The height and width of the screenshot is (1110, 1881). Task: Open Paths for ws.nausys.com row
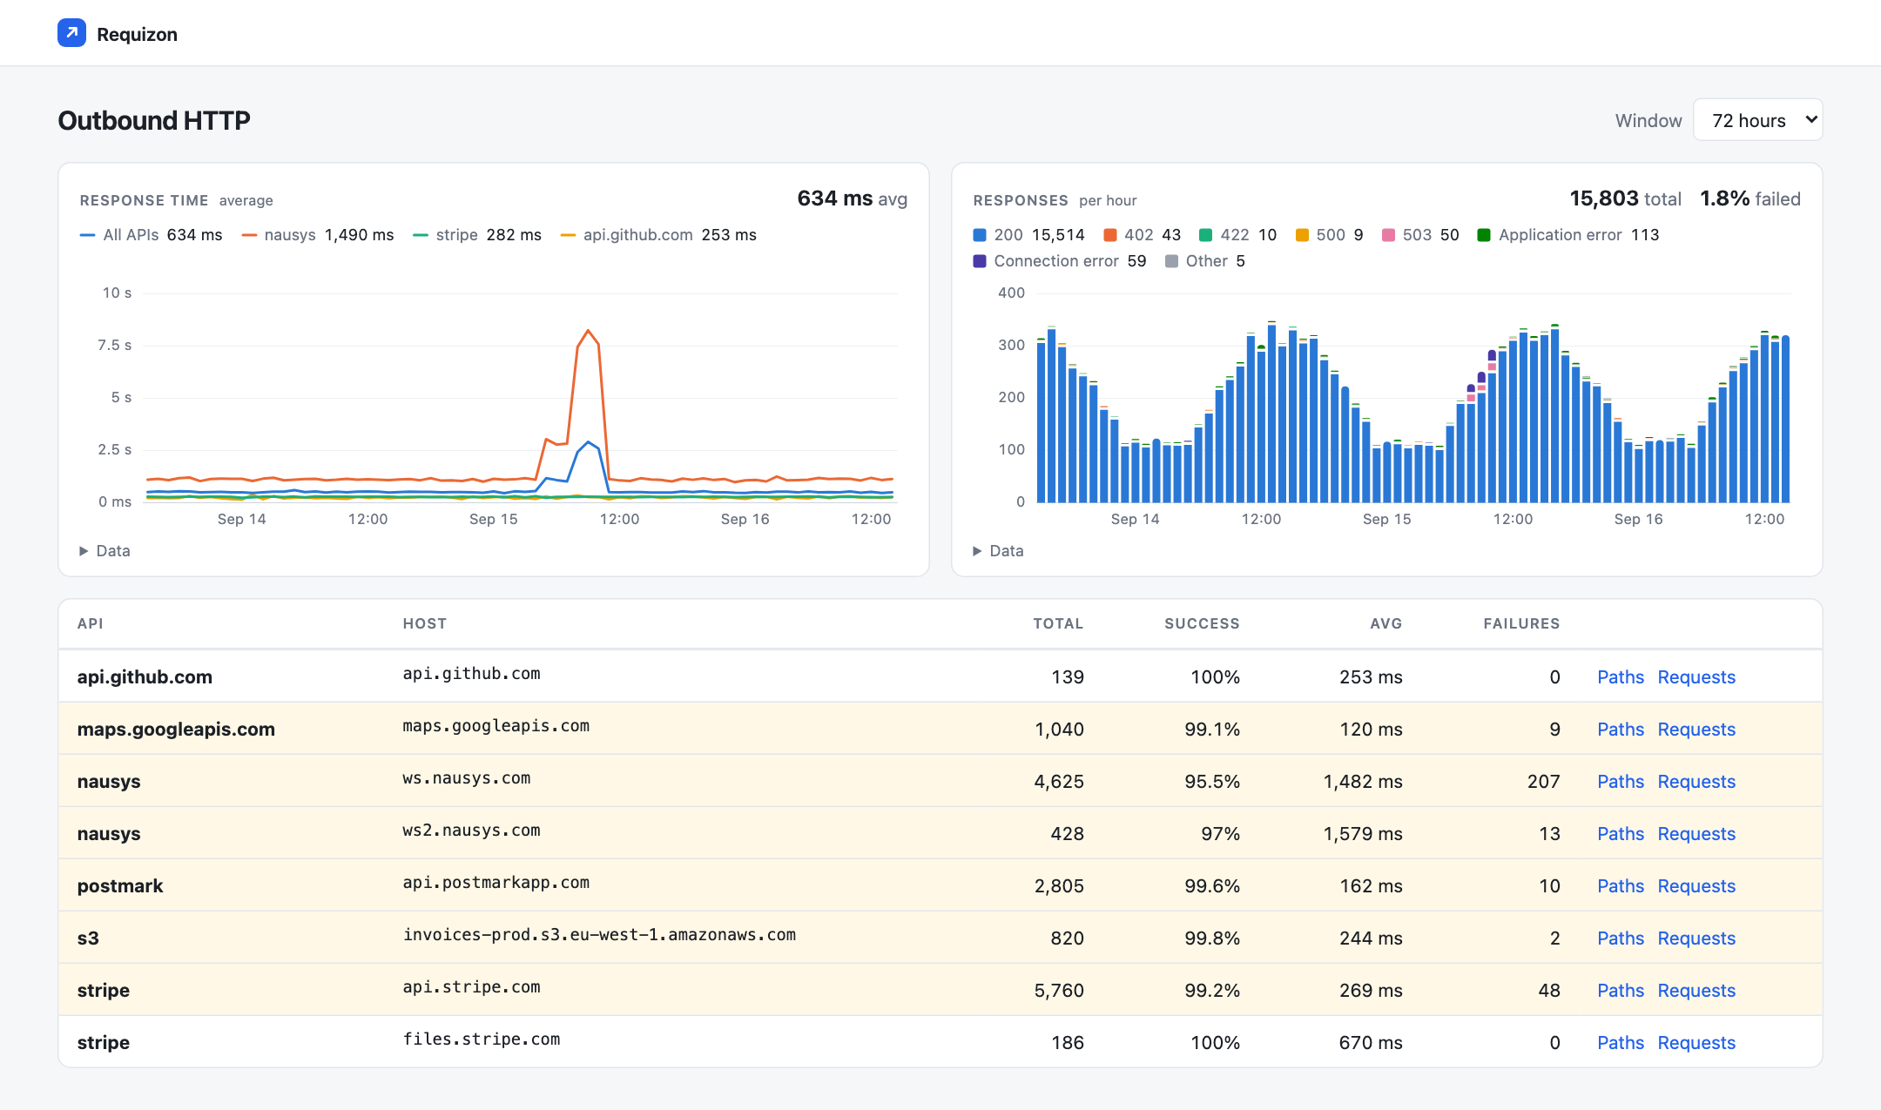pyautogui.click(x=1621, y=782)
